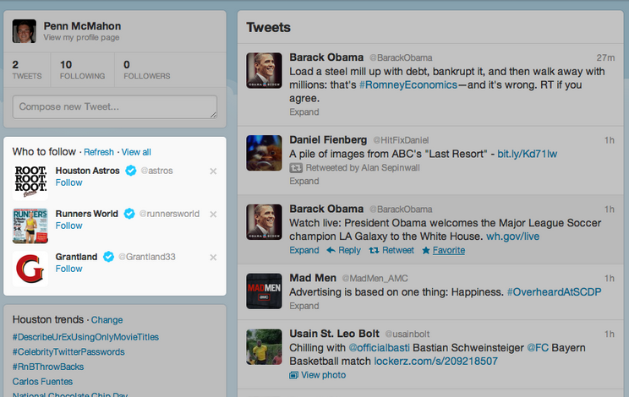Open @MadMen_AMC handle
Image resolution: width=629 pixels, height=397 pixels.
tap(375, 279)
